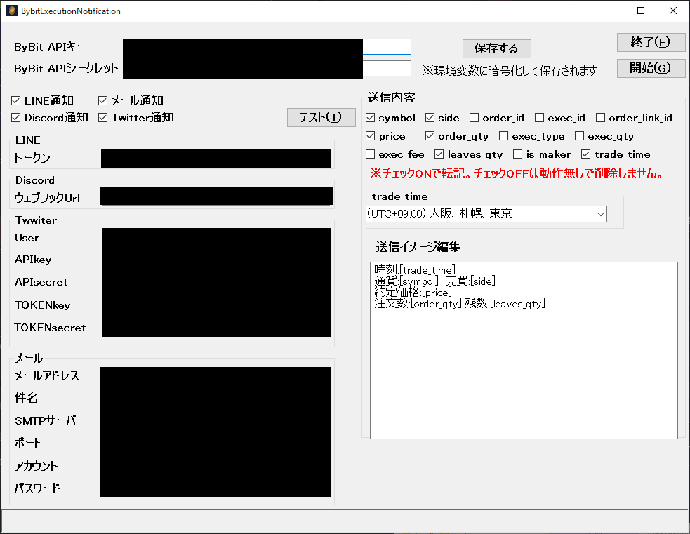Click the SMTPサーバ label
Screen dimensions: 690x534
pos(45,420)
